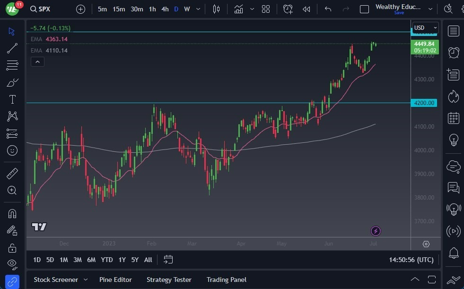Open the Pine Editor tab
464x289 pixels.
(115, 280)
